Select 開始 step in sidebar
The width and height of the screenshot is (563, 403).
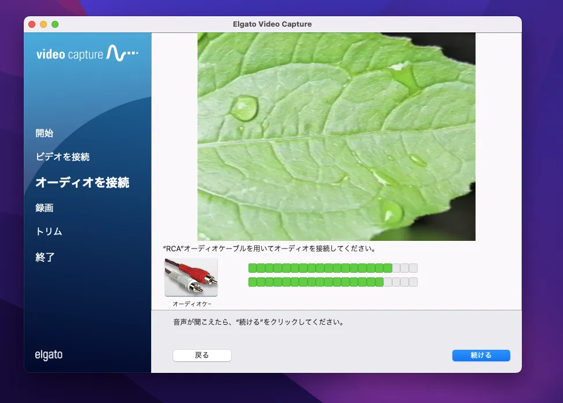[x=45, y=133]
